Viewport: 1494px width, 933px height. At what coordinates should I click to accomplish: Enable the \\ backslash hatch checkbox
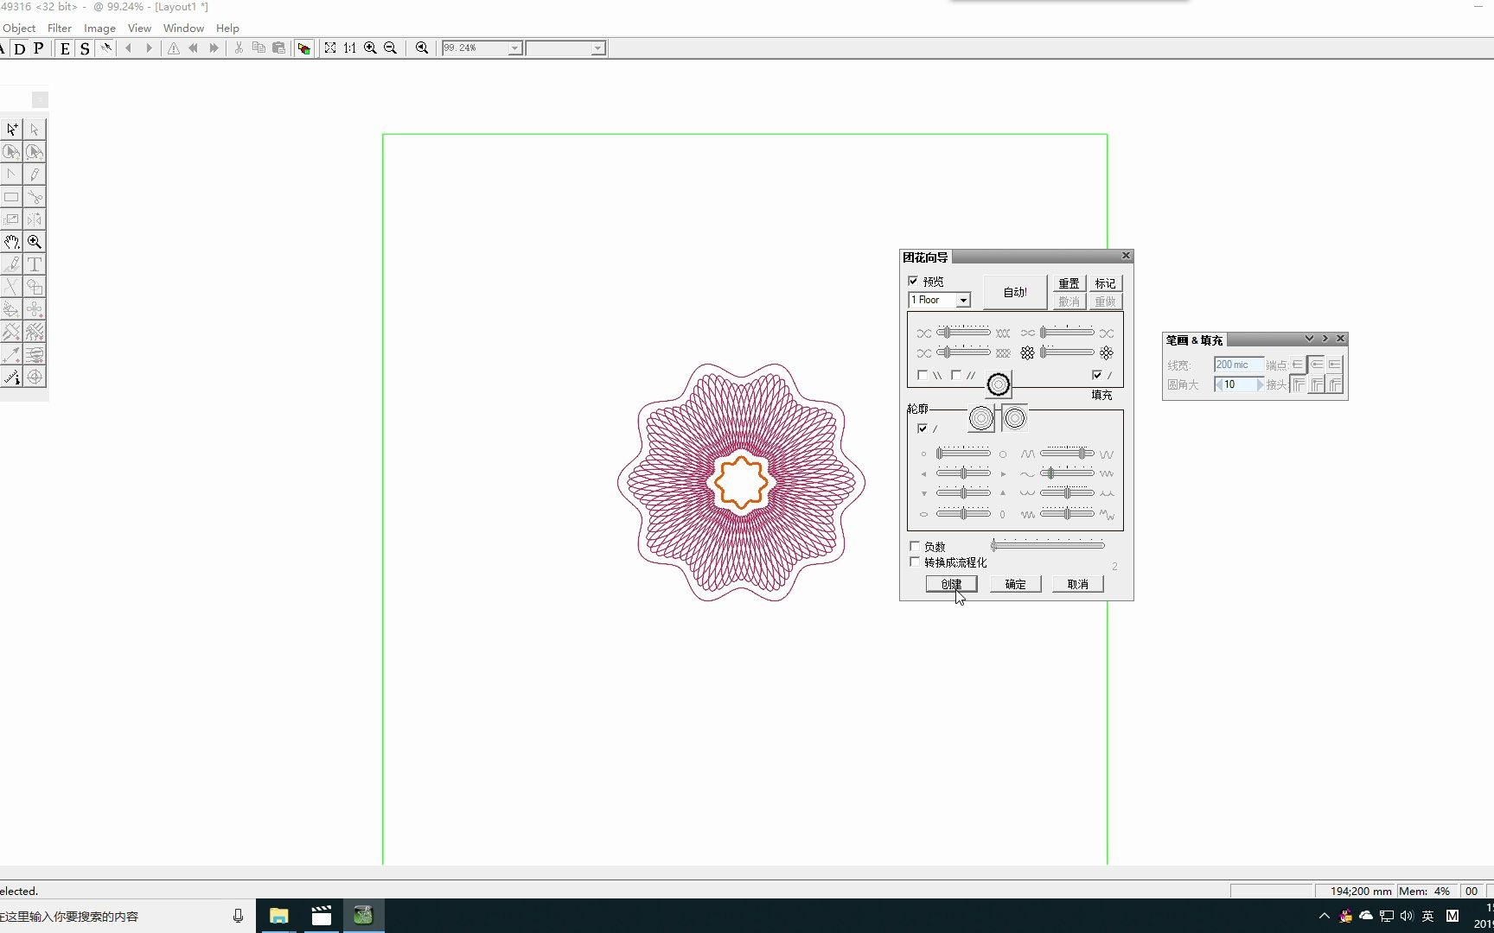[923, 375]
